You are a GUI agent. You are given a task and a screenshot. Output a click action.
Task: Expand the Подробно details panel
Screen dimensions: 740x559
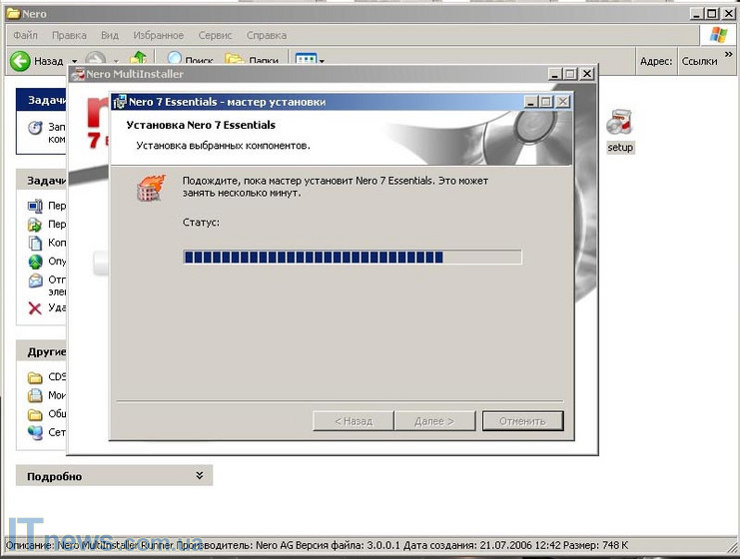click(x=200, y=476)
